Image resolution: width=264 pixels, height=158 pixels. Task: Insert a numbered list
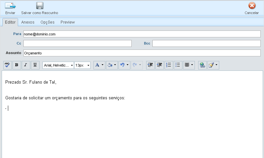pyautogui.click(x=169, y=65)
